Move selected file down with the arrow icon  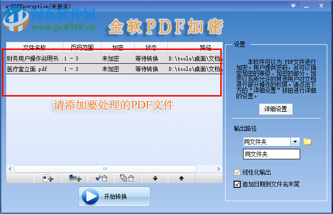(x=155, y=178)
